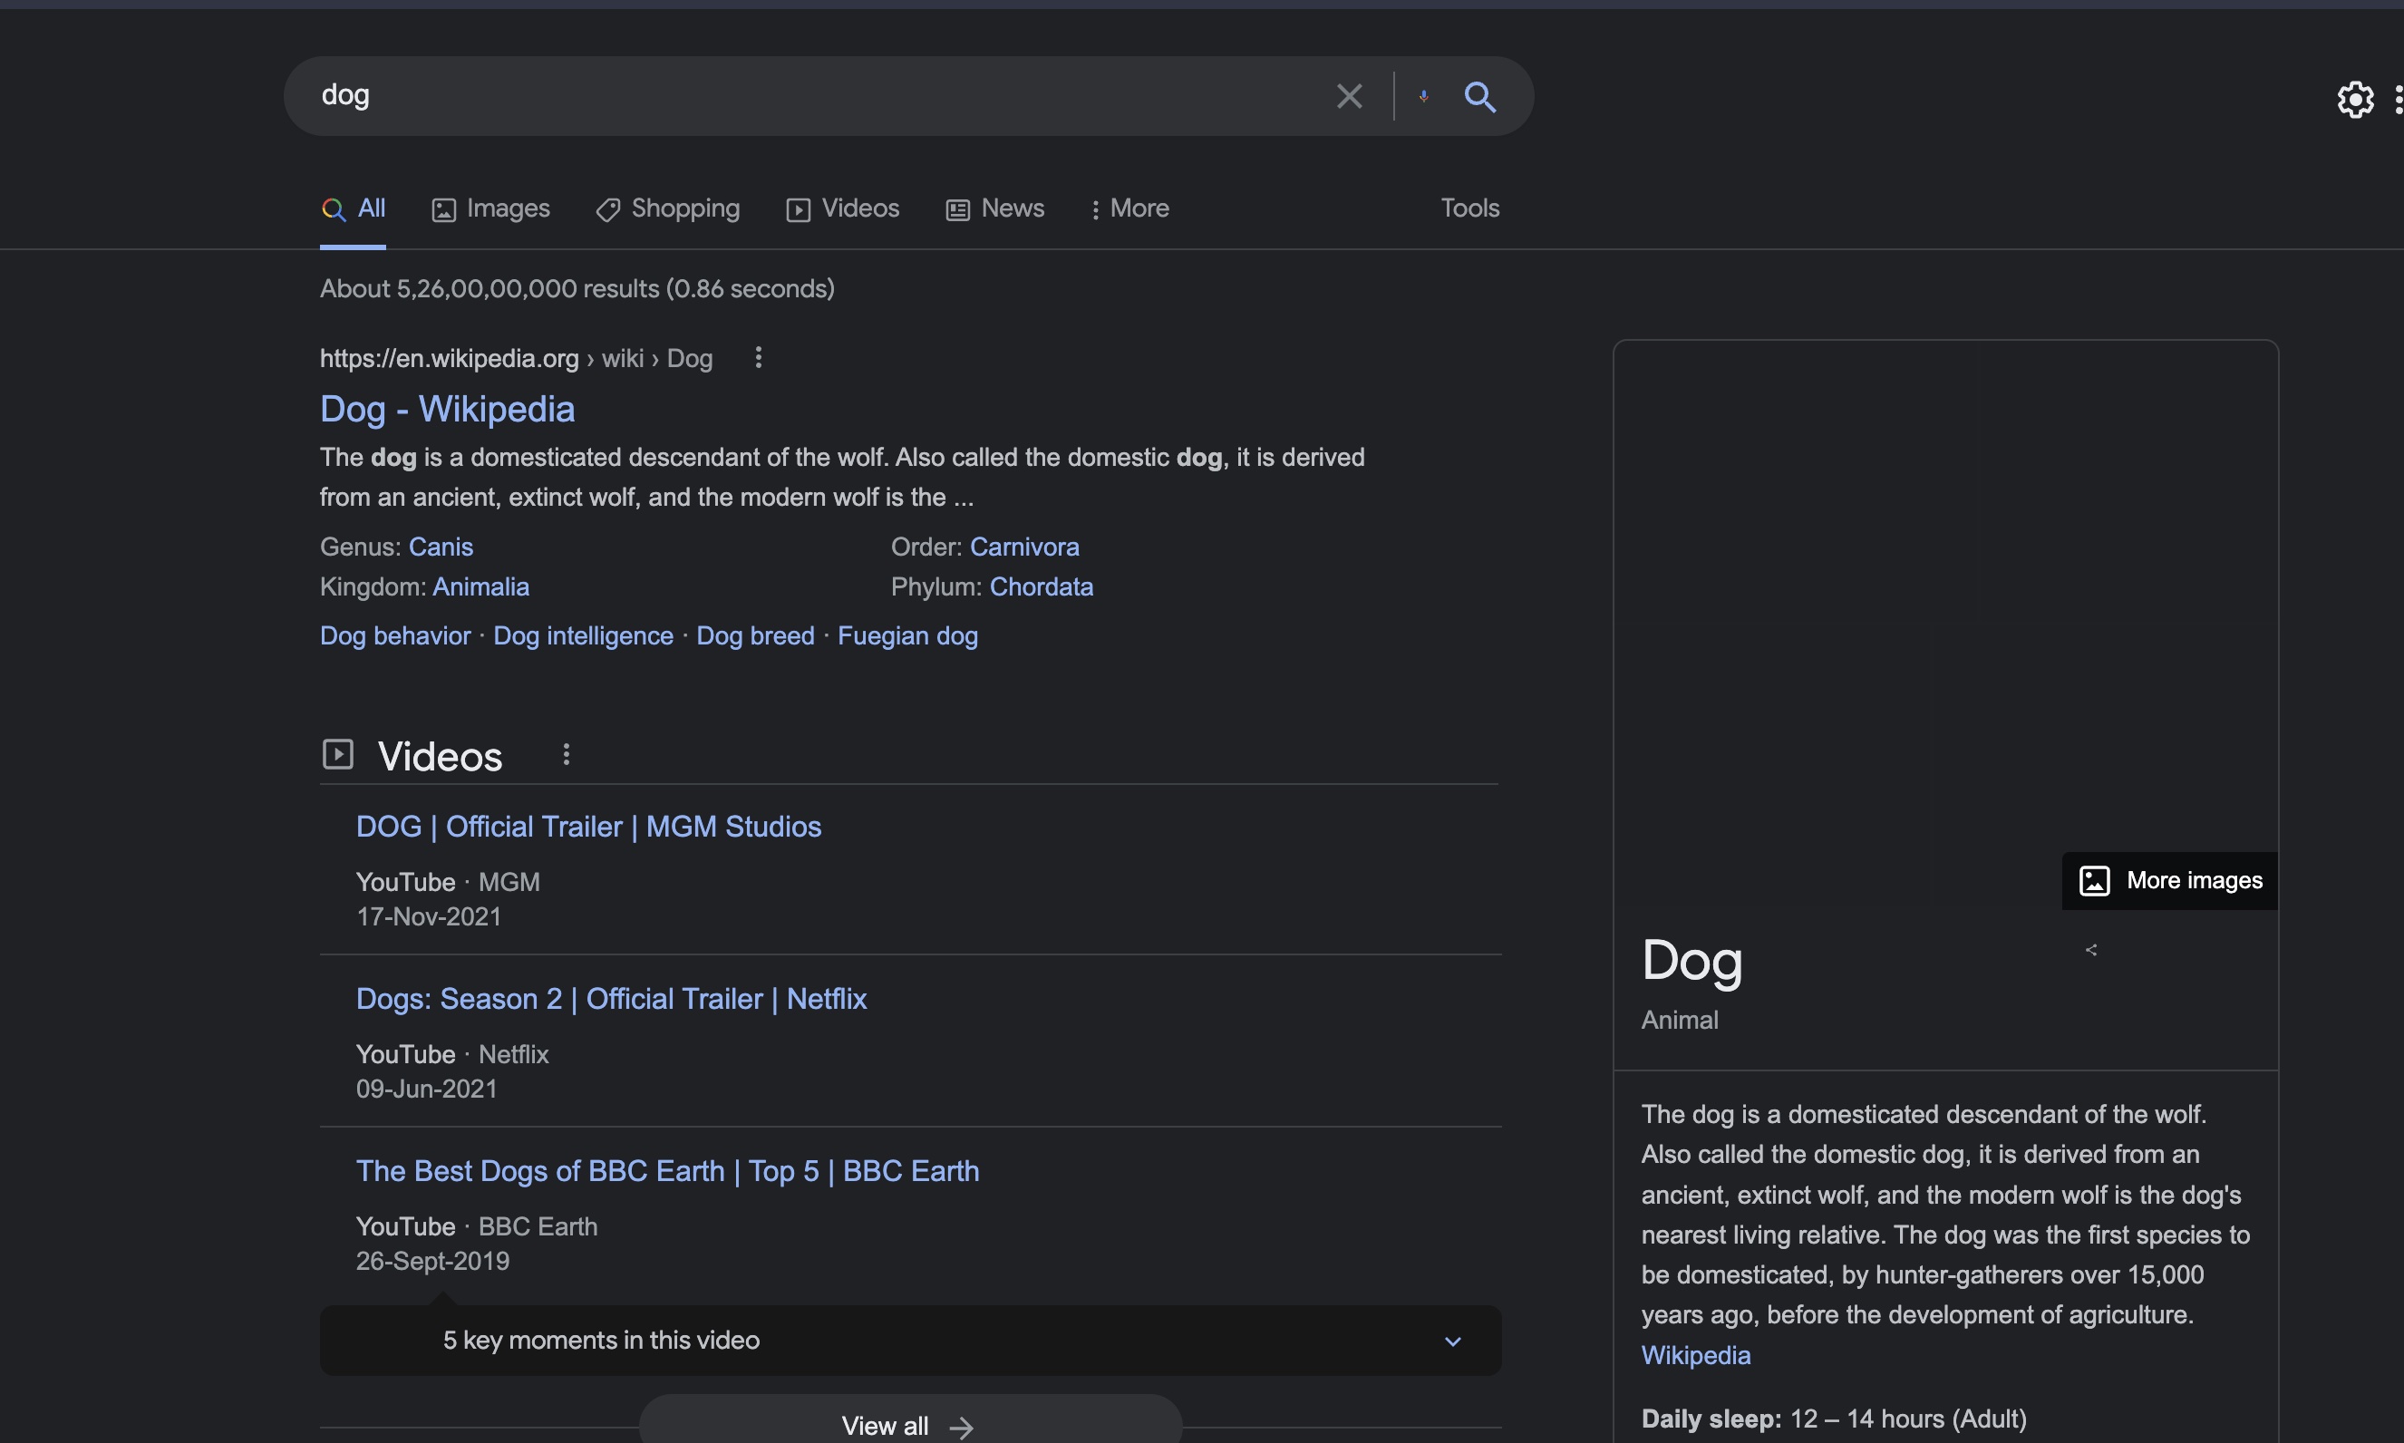This screenshot has width=2404, height=1443.
Task: Open DOG Official Trailer MGM Studios video
Action: pos(588,827)
